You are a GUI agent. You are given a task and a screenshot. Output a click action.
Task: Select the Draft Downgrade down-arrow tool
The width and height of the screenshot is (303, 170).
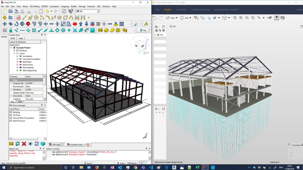coord(86,24)
